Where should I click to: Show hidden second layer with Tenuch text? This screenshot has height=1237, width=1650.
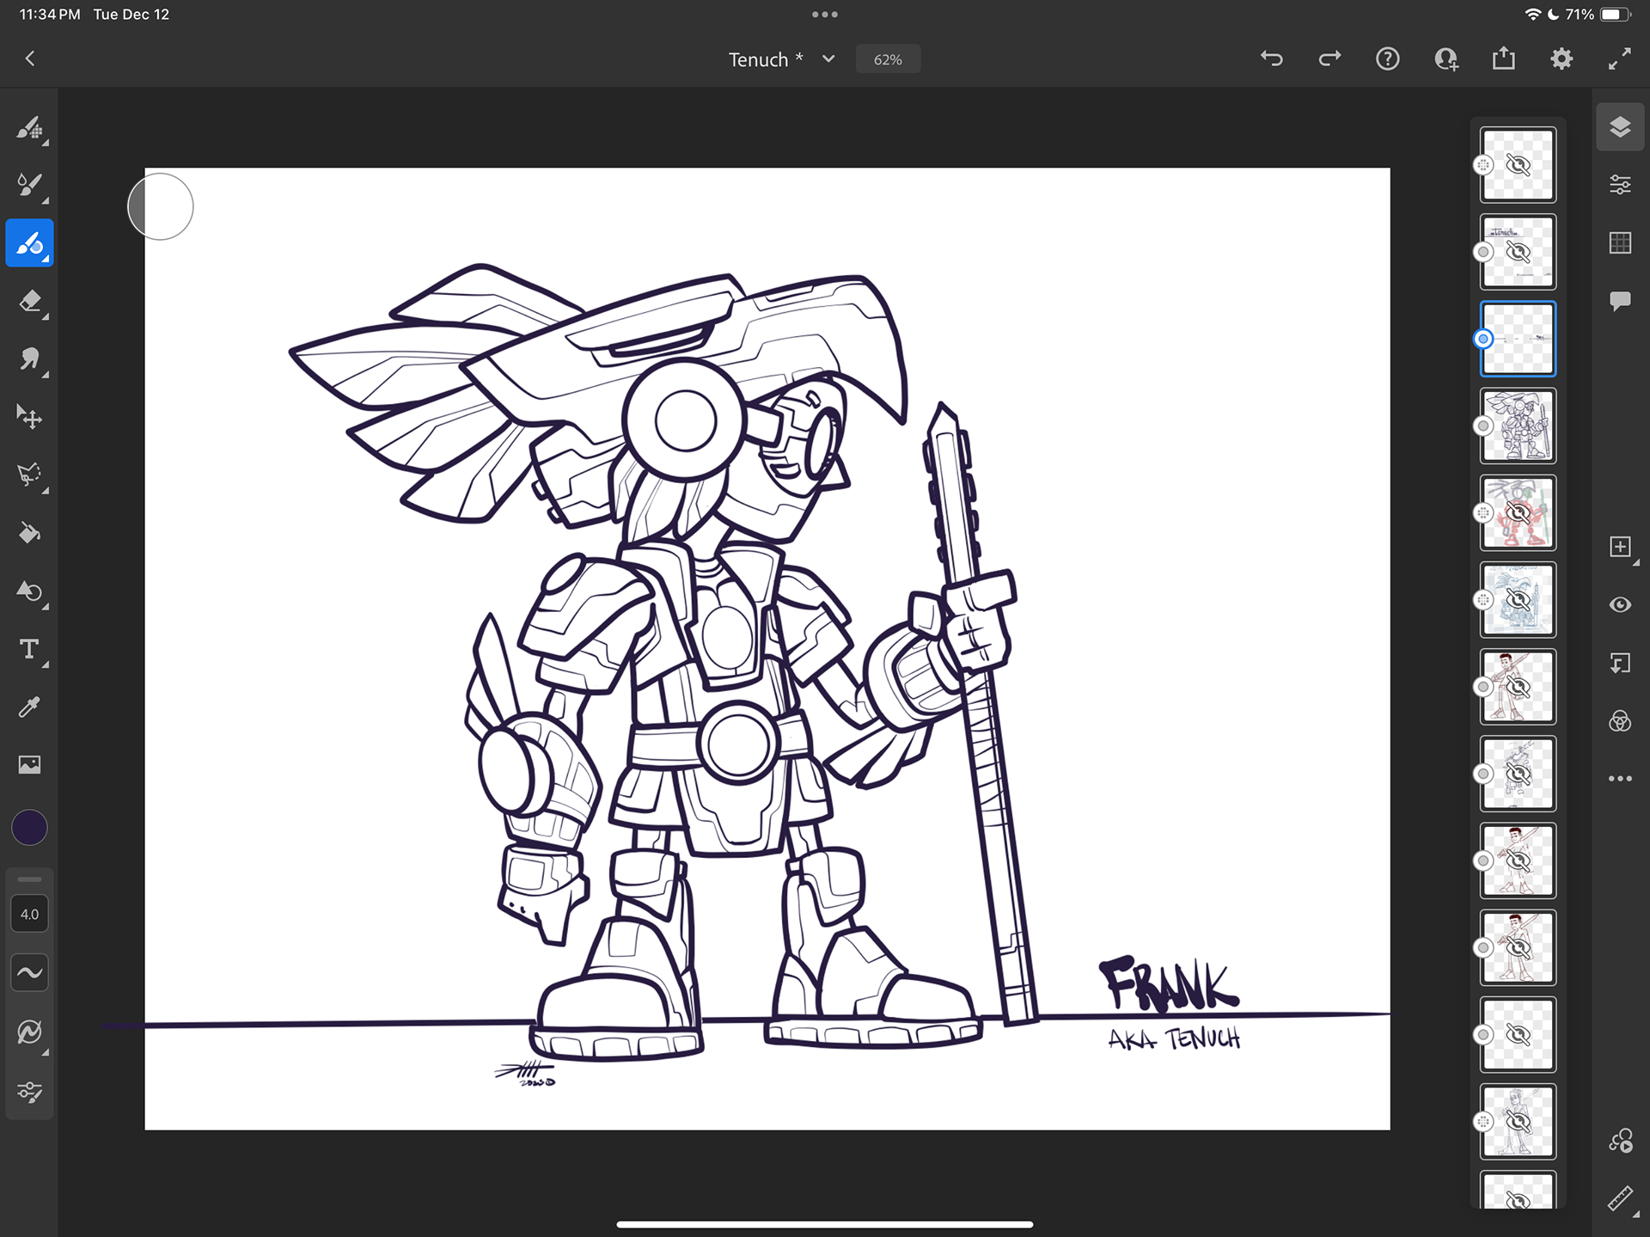tap(1518, 252)
